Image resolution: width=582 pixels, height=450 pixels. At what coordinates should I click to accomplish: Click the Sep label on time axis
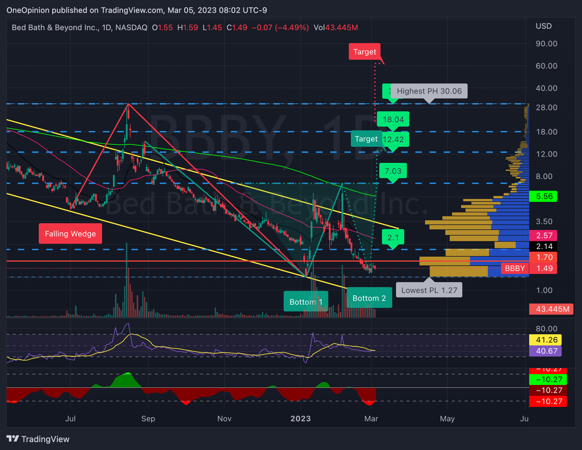(148, 418)
